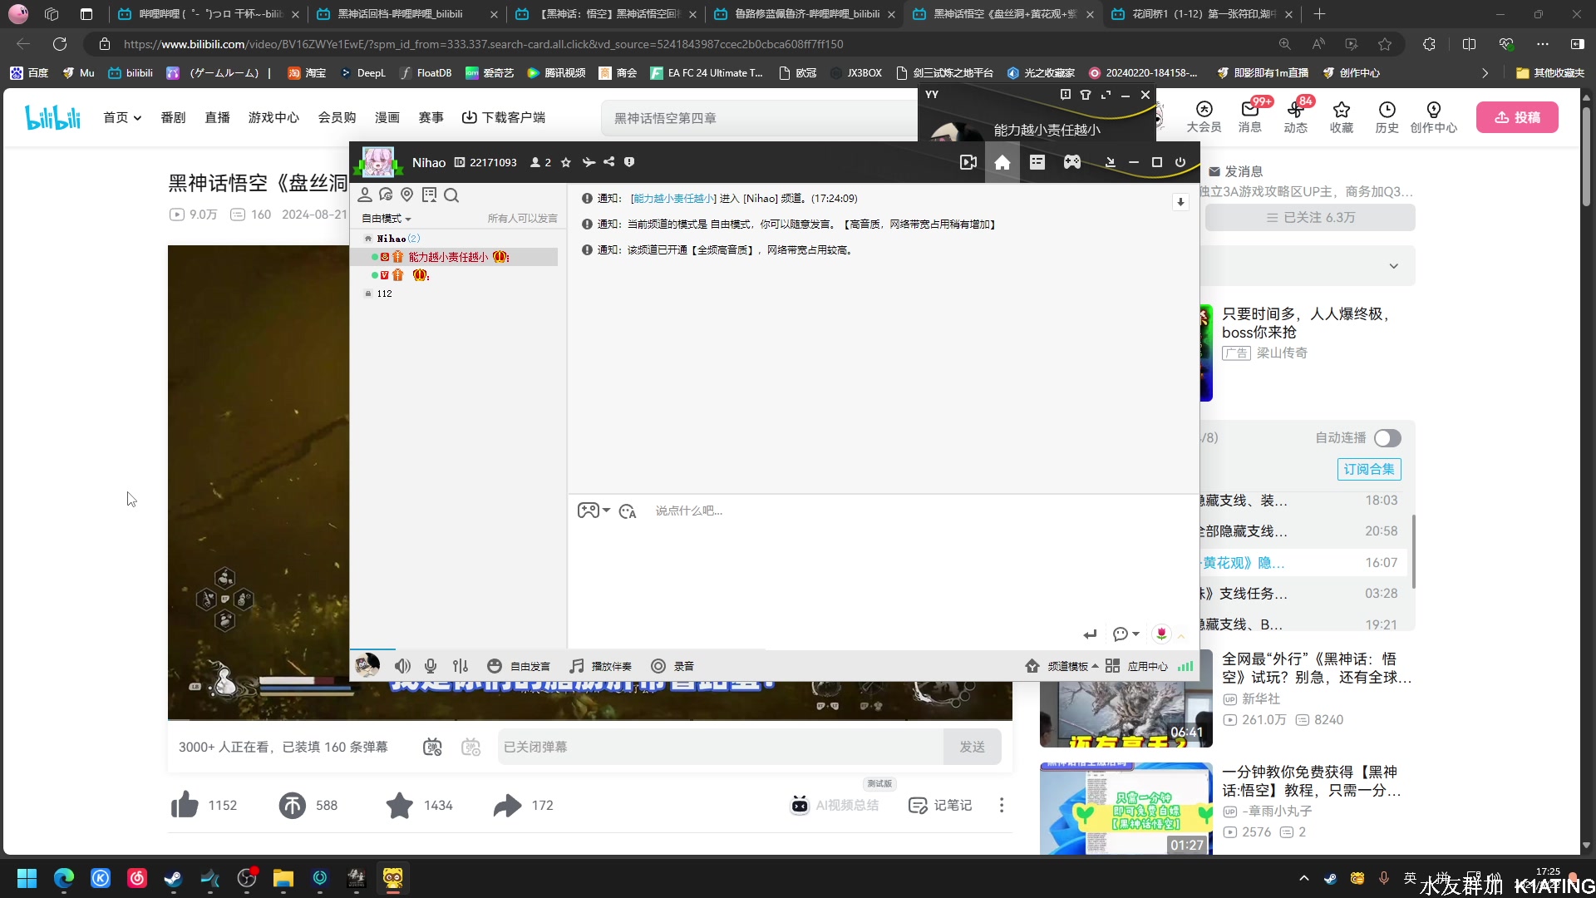Viewport: 1596px width, 898px height.
Task: Click 记笔记 take notes button
Action: (x=940, y=805)
